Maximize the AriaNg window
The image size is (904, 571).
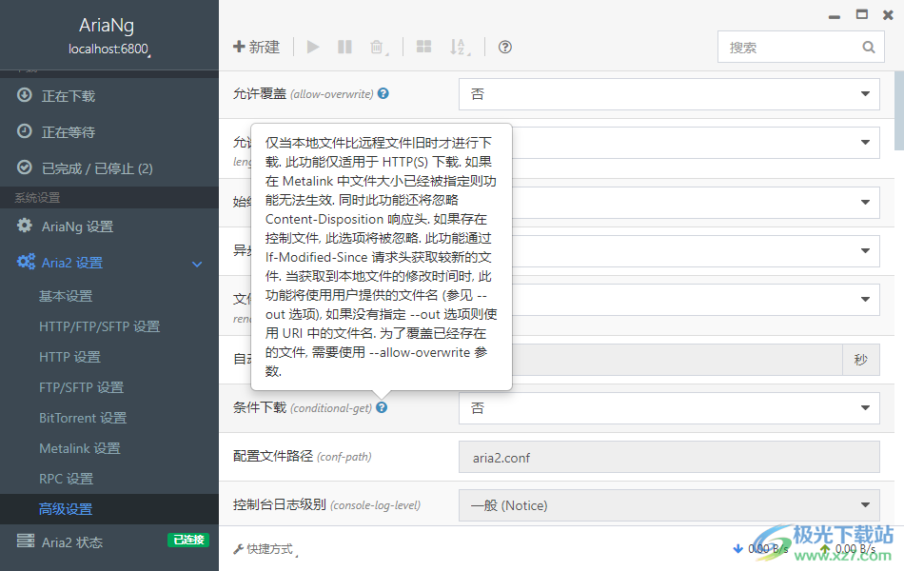click(x=862, y=14)
